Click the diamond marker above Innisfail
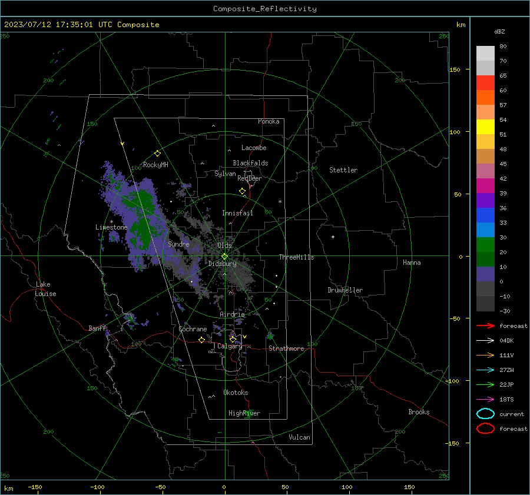Screen dimensions: 530x495 (x=242, y=191)
